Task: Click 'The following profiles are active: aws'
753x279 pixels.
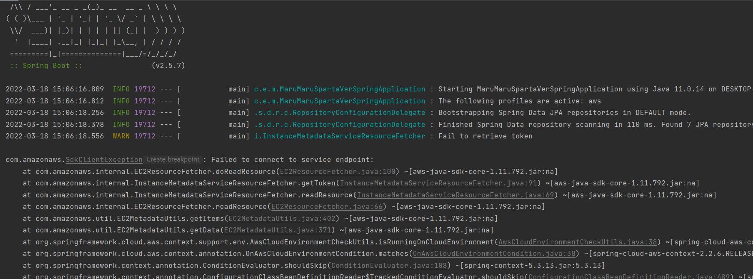Action: [520, 101]
